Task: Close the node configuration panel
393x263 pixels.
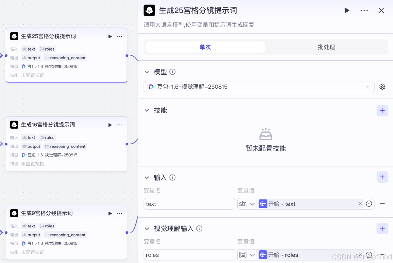Action: pos(381,11)
